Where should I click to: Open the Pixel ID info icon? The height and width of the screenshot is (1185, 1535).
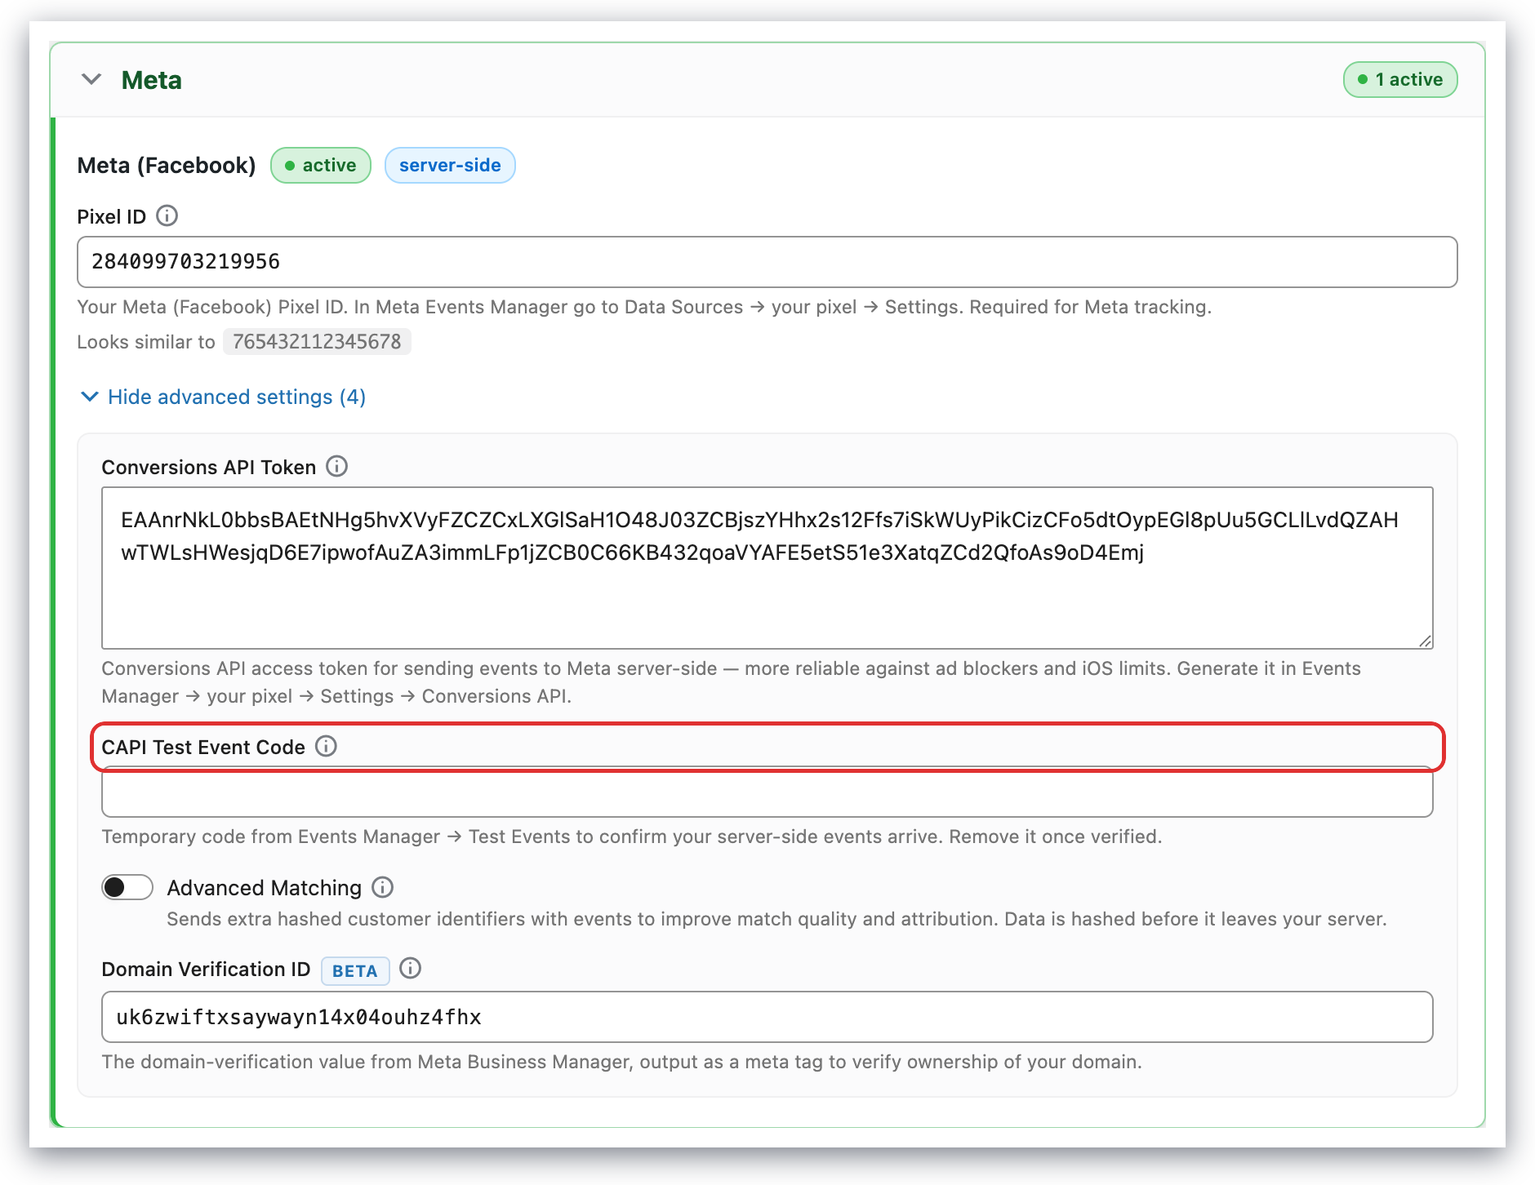point(167,216)
